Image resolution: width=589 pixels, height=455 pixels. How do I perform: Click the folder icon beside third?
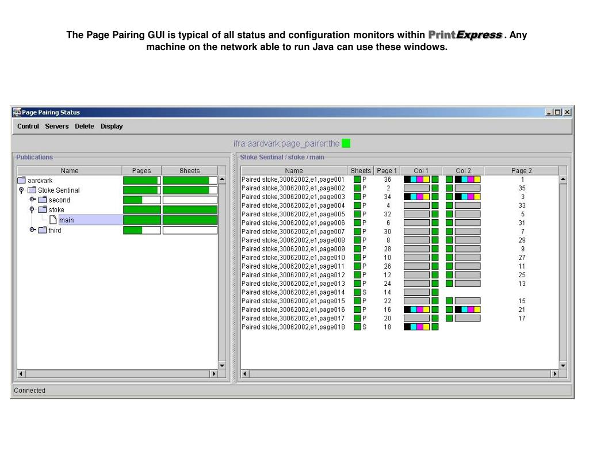click(x=43, y=230)
